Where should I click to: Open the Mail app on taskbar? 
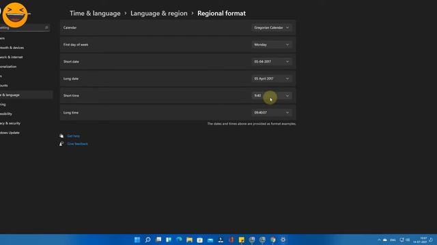point(210,240)
